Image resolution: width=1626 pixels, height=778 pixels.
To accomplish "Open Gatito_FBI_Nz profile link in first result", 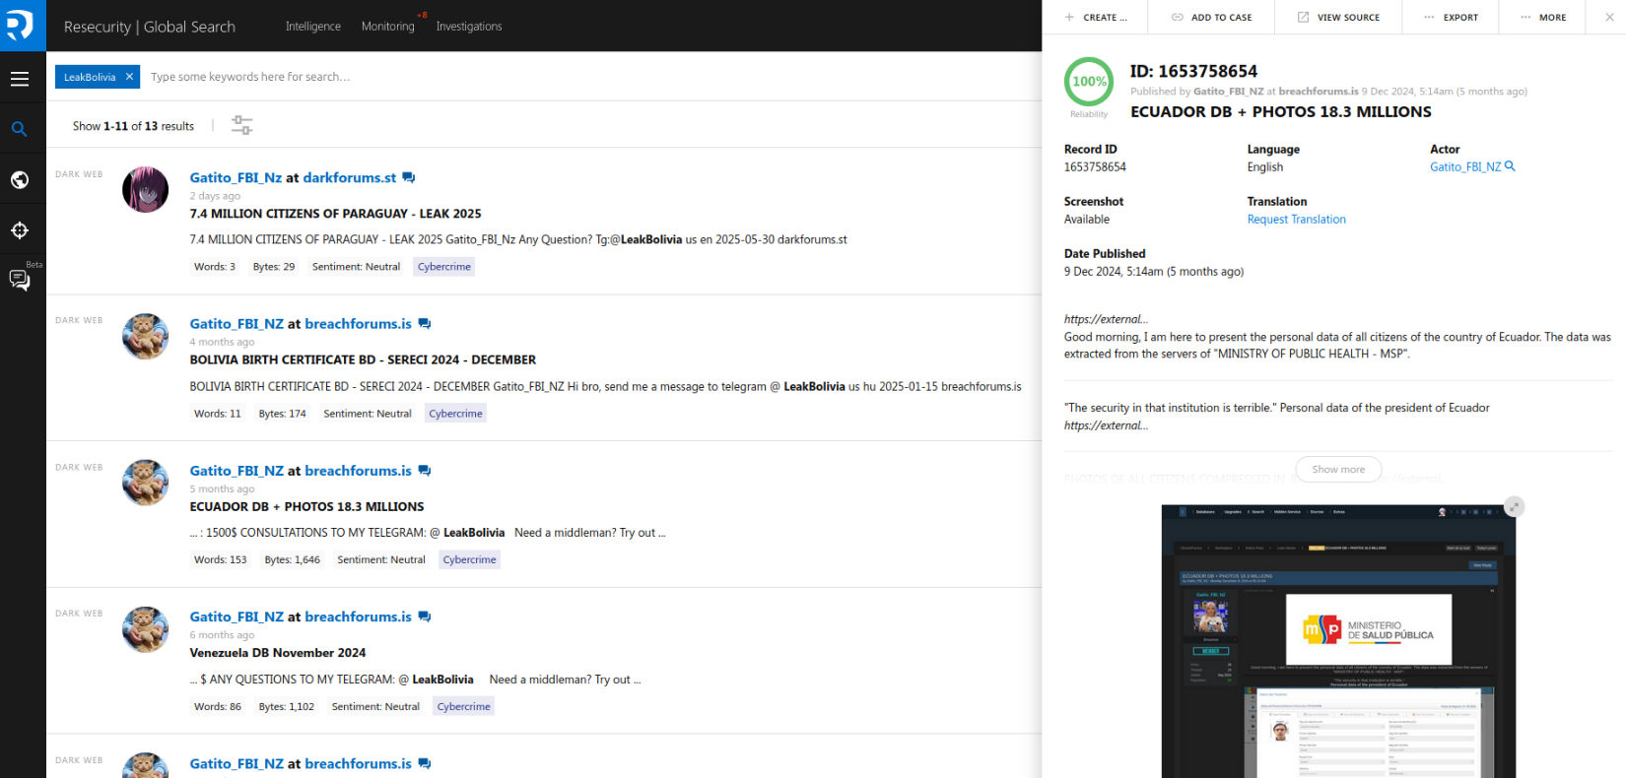I will pos(236,178).
